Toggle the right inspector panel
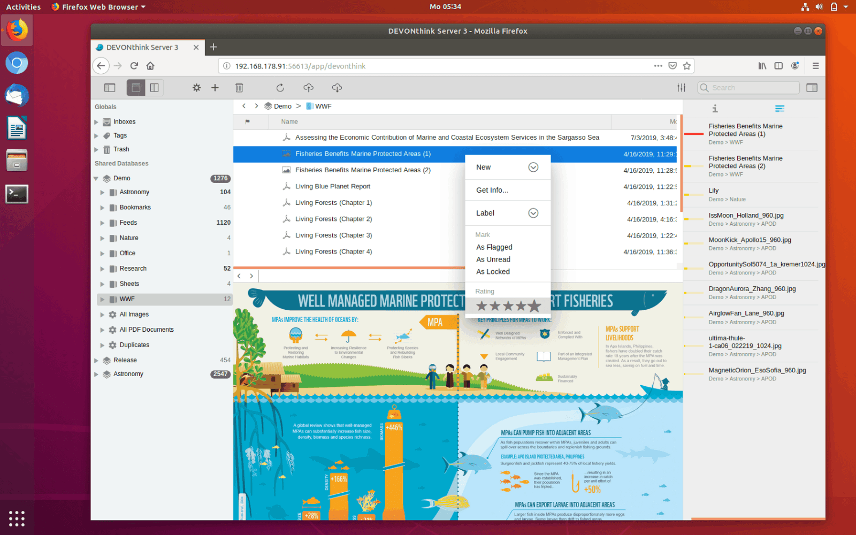This screenshot has height=535, width=856. (812, 88)
